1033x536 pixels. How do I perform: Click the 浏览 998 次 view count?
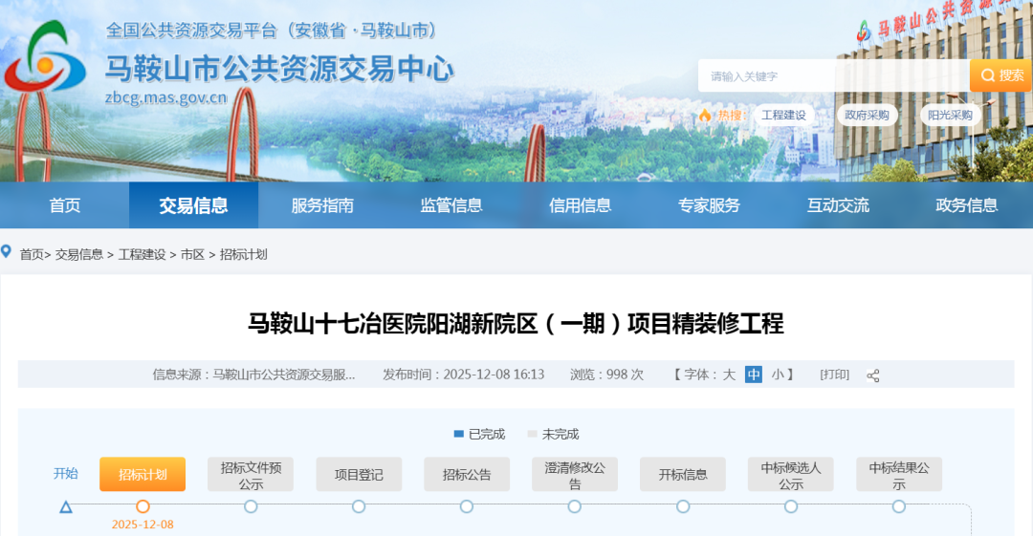pos(606,375)
